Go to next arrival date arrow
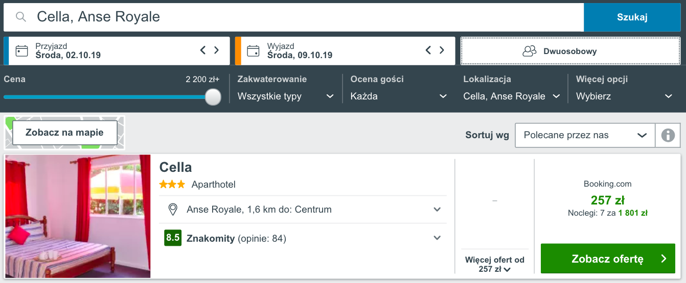686x283 pixels. click(x=216, y=50)
